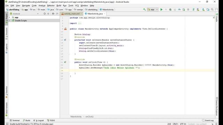Open the Refactor menu
This screenshot has width=223, height=125.
pyautogui.click(x=51, y=6)
